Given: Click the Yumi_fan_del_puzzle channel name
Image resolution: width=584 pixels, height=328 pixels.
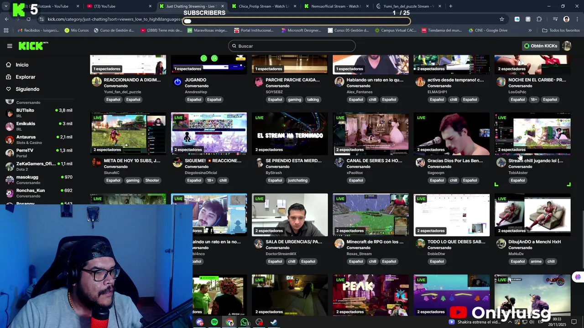Looking at the screenshot, I should pyautogui.click(x=122, y=92).
